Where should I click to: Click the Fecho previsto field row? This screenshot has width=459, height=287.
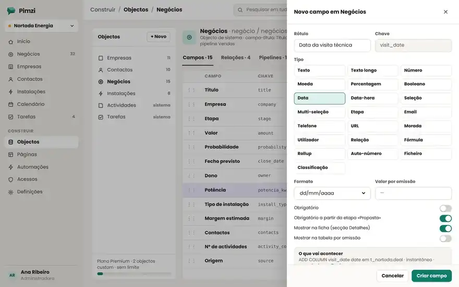tap(235, 161)
